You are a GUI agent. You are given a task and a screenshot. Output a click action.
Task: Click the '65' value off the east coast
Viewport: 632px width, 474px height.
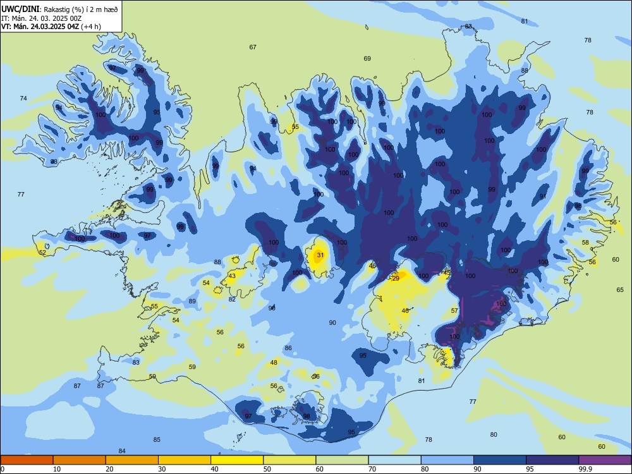point(620,289)
